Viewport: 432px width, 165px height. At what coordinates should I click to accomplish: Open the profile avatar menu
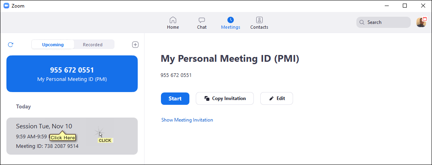tap(421, 22)
